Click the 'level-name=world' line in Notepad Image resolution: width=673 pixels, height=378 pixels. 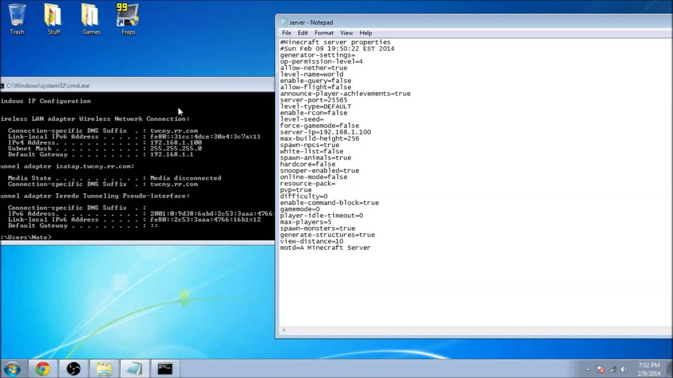point(311,74)
